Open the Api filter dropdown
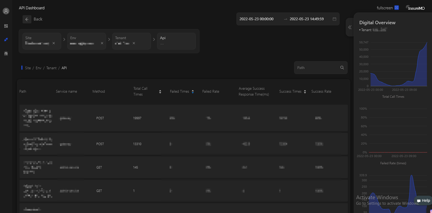This screenshot has height=213, width=432. pos(176,41)
